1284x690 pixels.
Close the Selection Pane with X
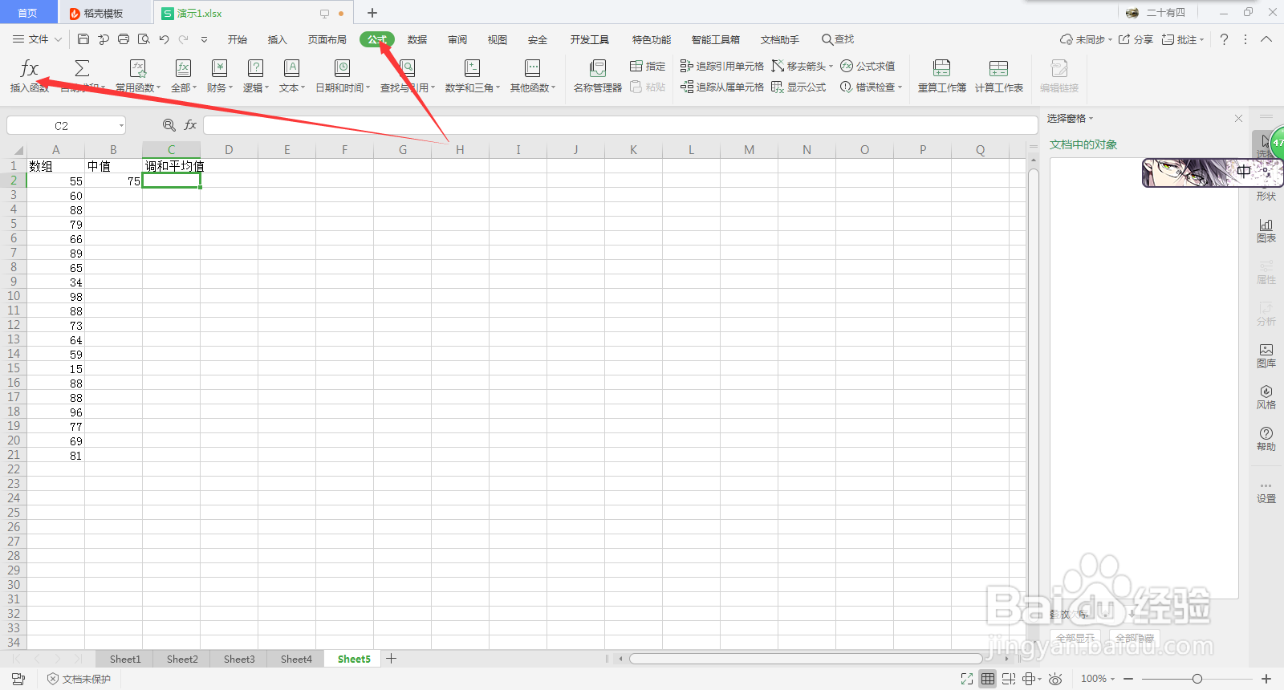point(1238,118)
